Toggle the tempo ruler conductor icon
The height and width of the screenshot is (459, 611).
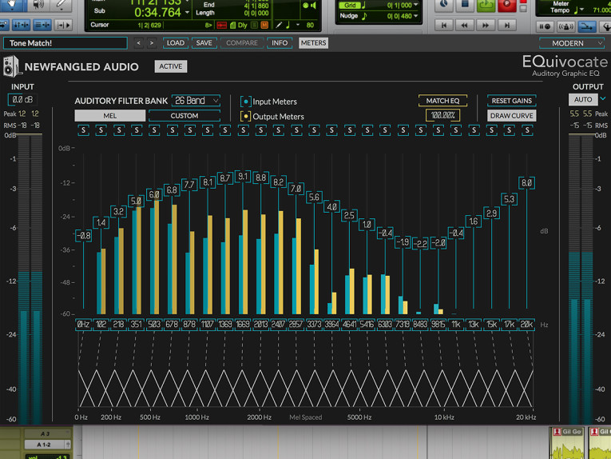pyautogui.click(x=605, y=26)
